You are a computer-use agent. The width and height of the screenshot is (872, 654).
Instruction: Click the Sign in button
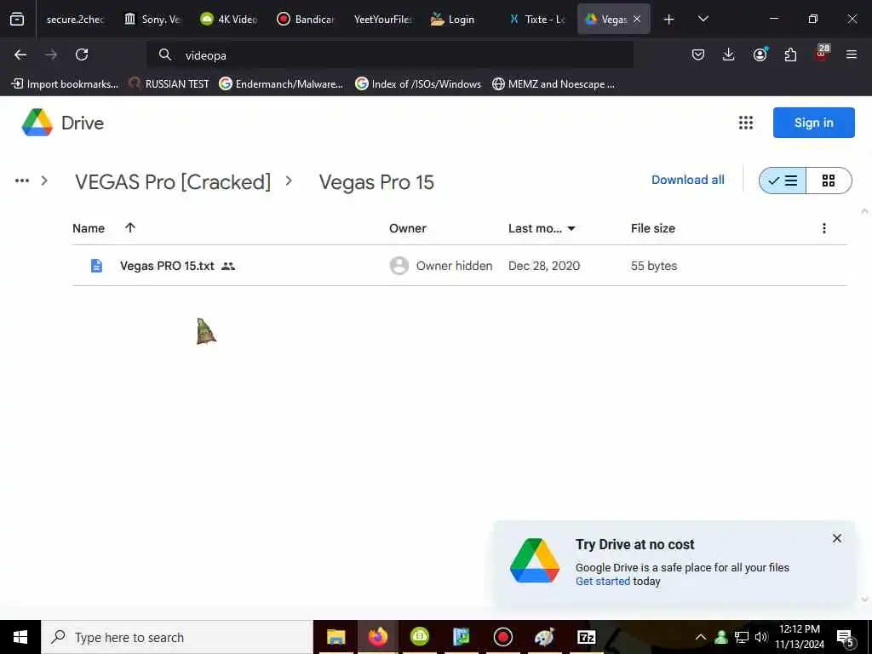click(x=813, y=123)
